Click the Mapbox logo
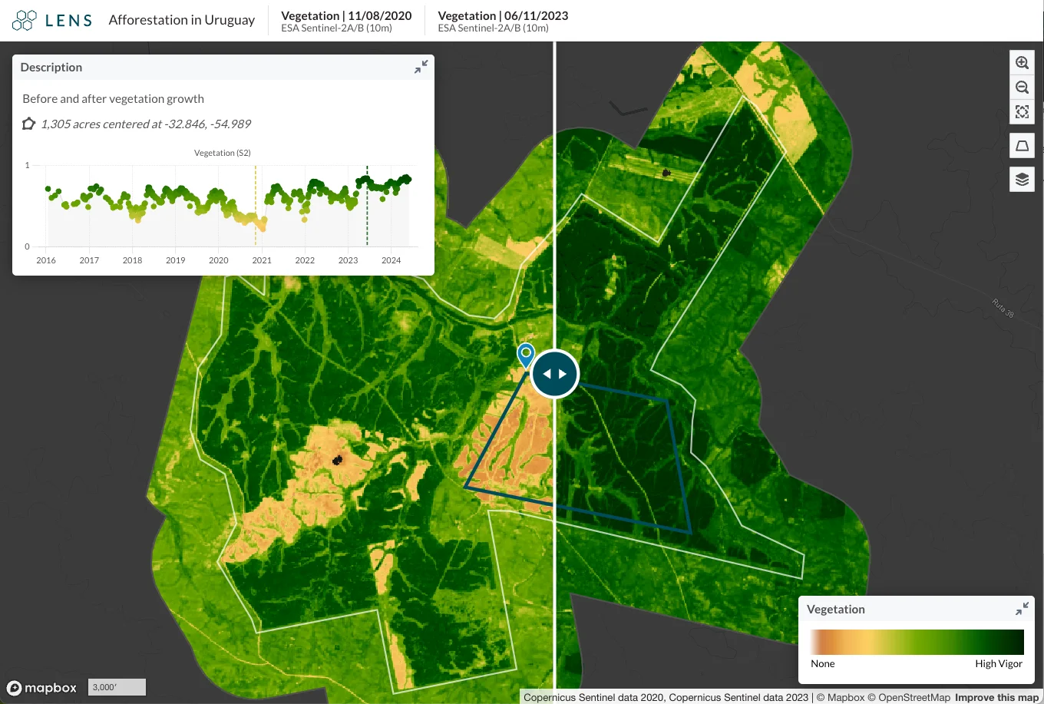1044x704 pixels. pos(42,688)
